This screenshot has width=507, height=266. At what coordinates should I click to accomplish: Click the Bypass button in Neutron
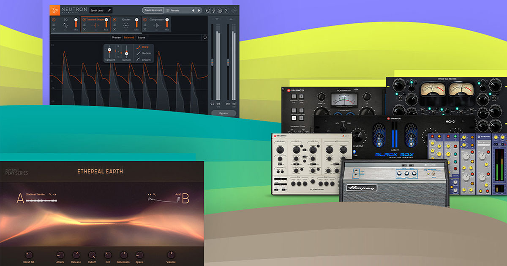click(x=224, y=114)
